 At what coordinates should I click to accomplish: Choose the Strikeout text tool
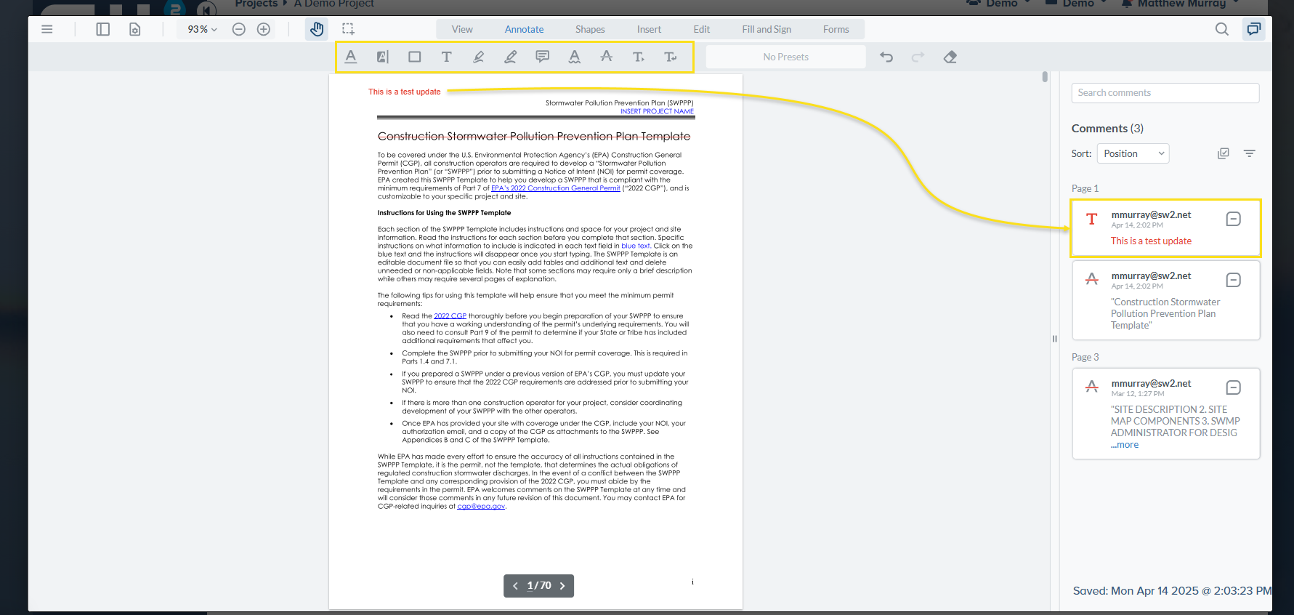coord(606,57)
